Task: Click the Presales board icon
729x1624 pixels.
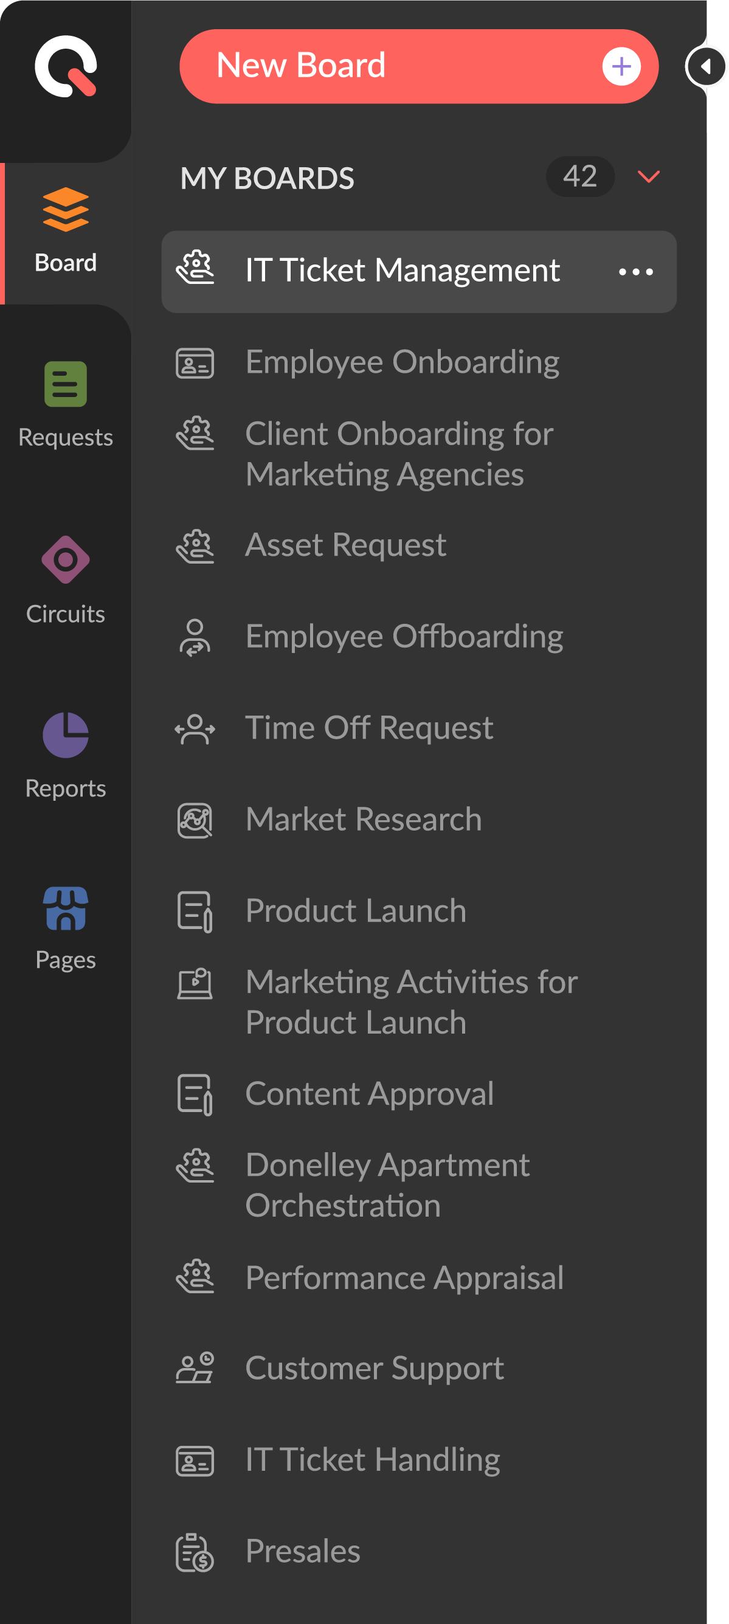Action: point(195,1552)
